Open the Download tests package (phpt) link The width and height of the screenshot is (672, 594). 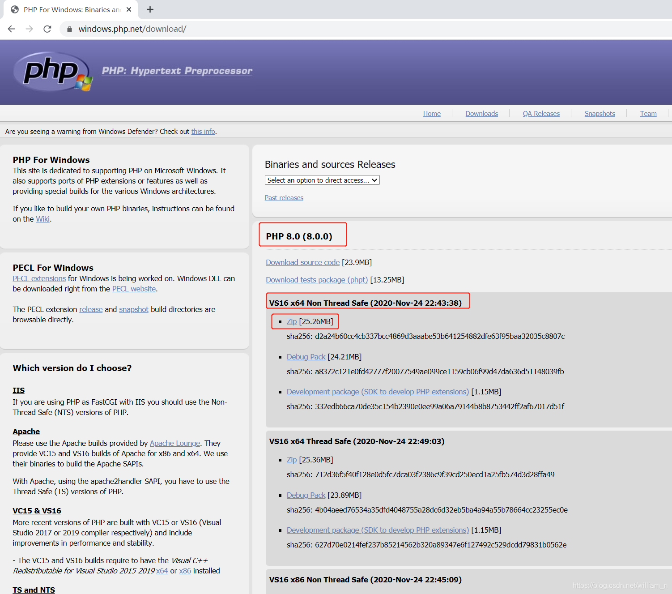click(x=316, y=279)
